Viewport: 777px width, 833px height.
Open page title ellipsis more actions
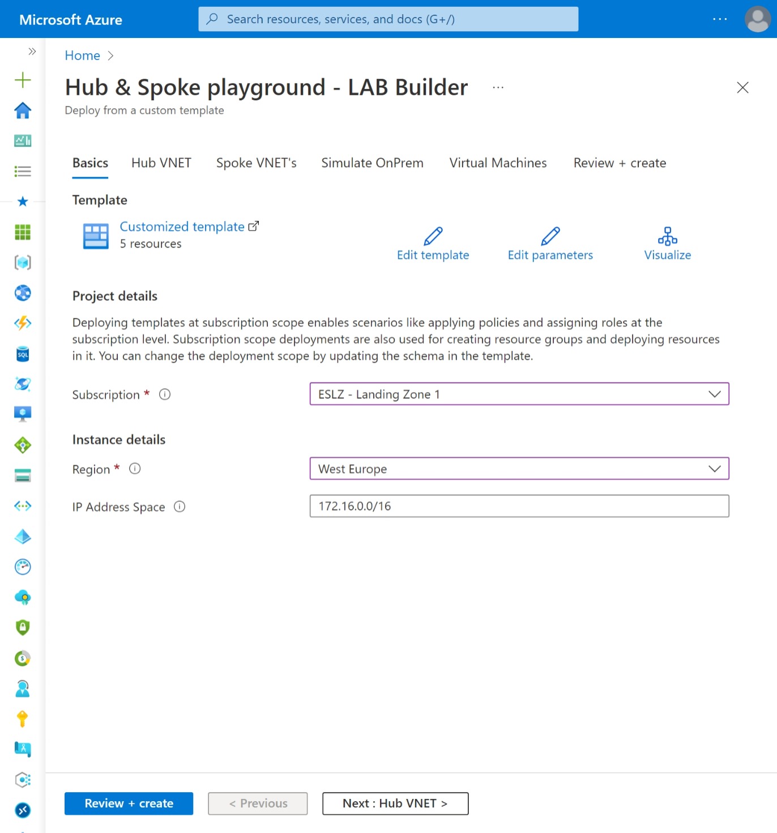point(498,88)
